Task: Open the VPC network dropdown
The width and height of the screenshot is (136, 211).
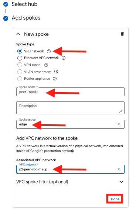Action: (x=70, y=169)
